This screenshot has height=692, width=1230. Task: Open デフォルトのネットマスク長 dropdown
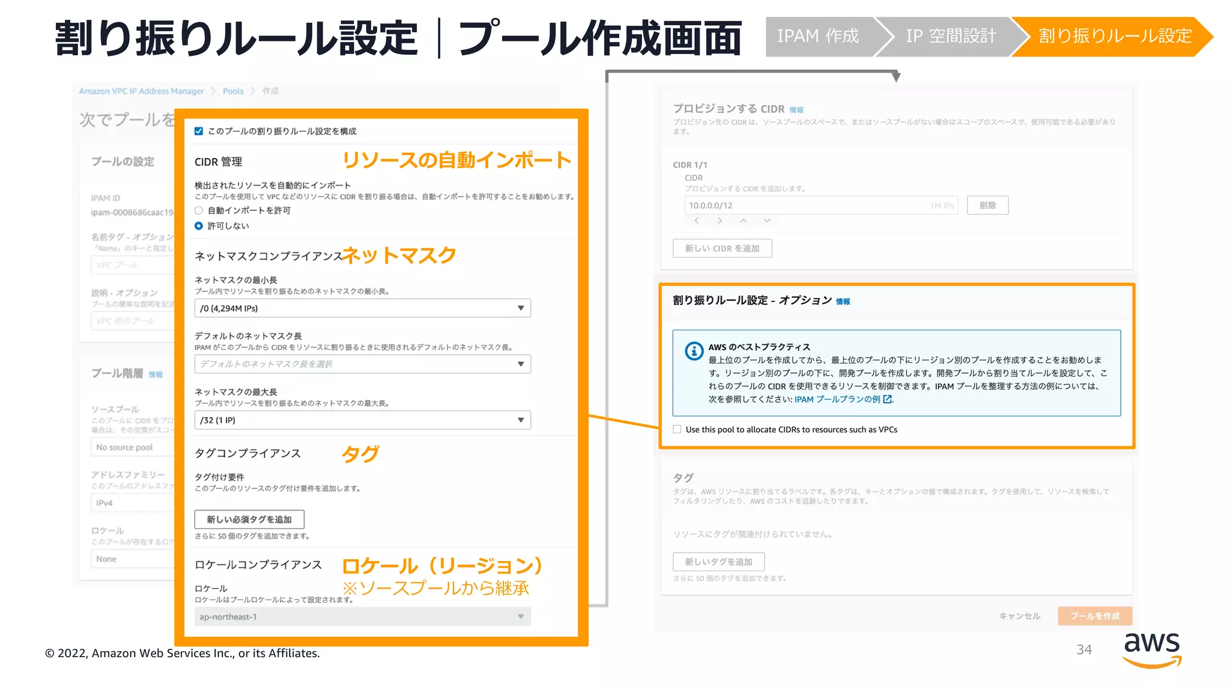point(363,364)
